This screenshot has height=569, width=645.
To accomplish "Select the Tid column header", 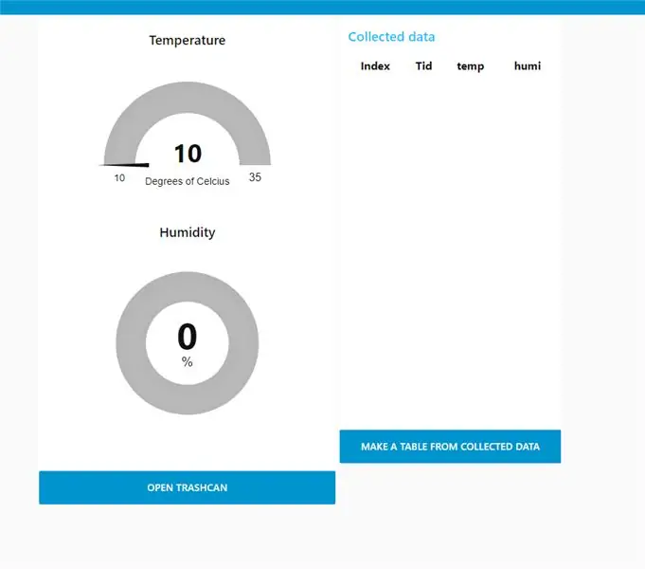I will [x=423, y=66].
